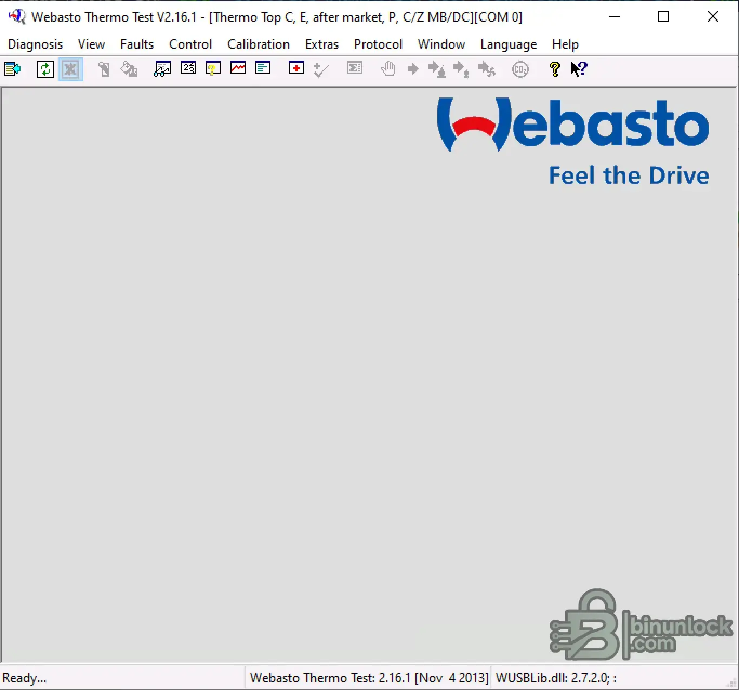Click the application icon in the title bar
The height and width of the screenshot is (690, 739).
point(17,16)
